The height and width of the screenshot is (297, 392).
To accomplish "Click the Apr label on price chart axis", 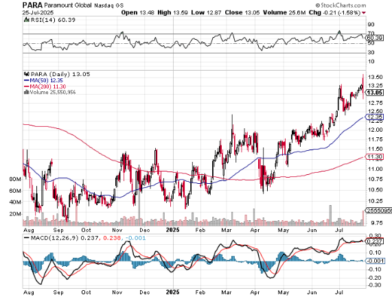I will click(255, 230).
